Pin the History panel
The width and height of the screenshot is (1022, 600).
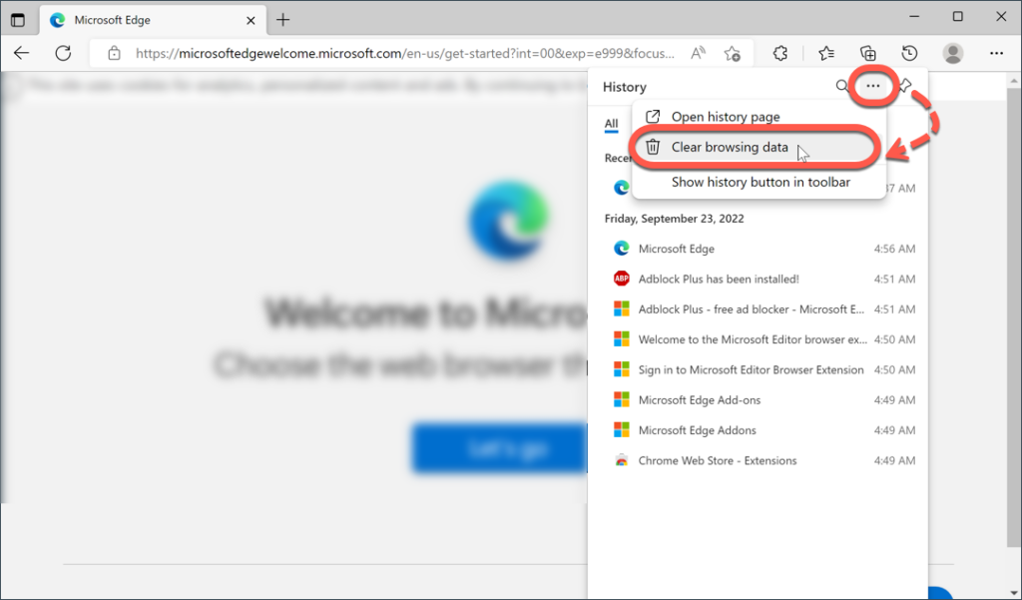903,87
